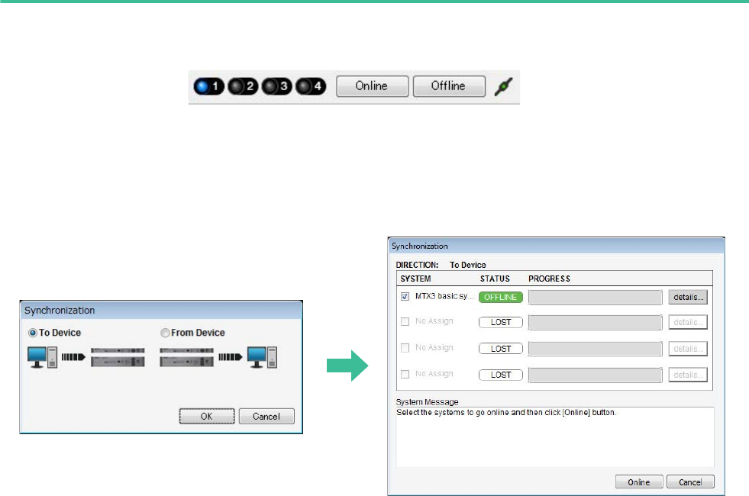Image resolution: width=749 pixels, height=496 pixels.
Task: Select system indicator 2 in toolbar
Action: click(x=243, y=86)
